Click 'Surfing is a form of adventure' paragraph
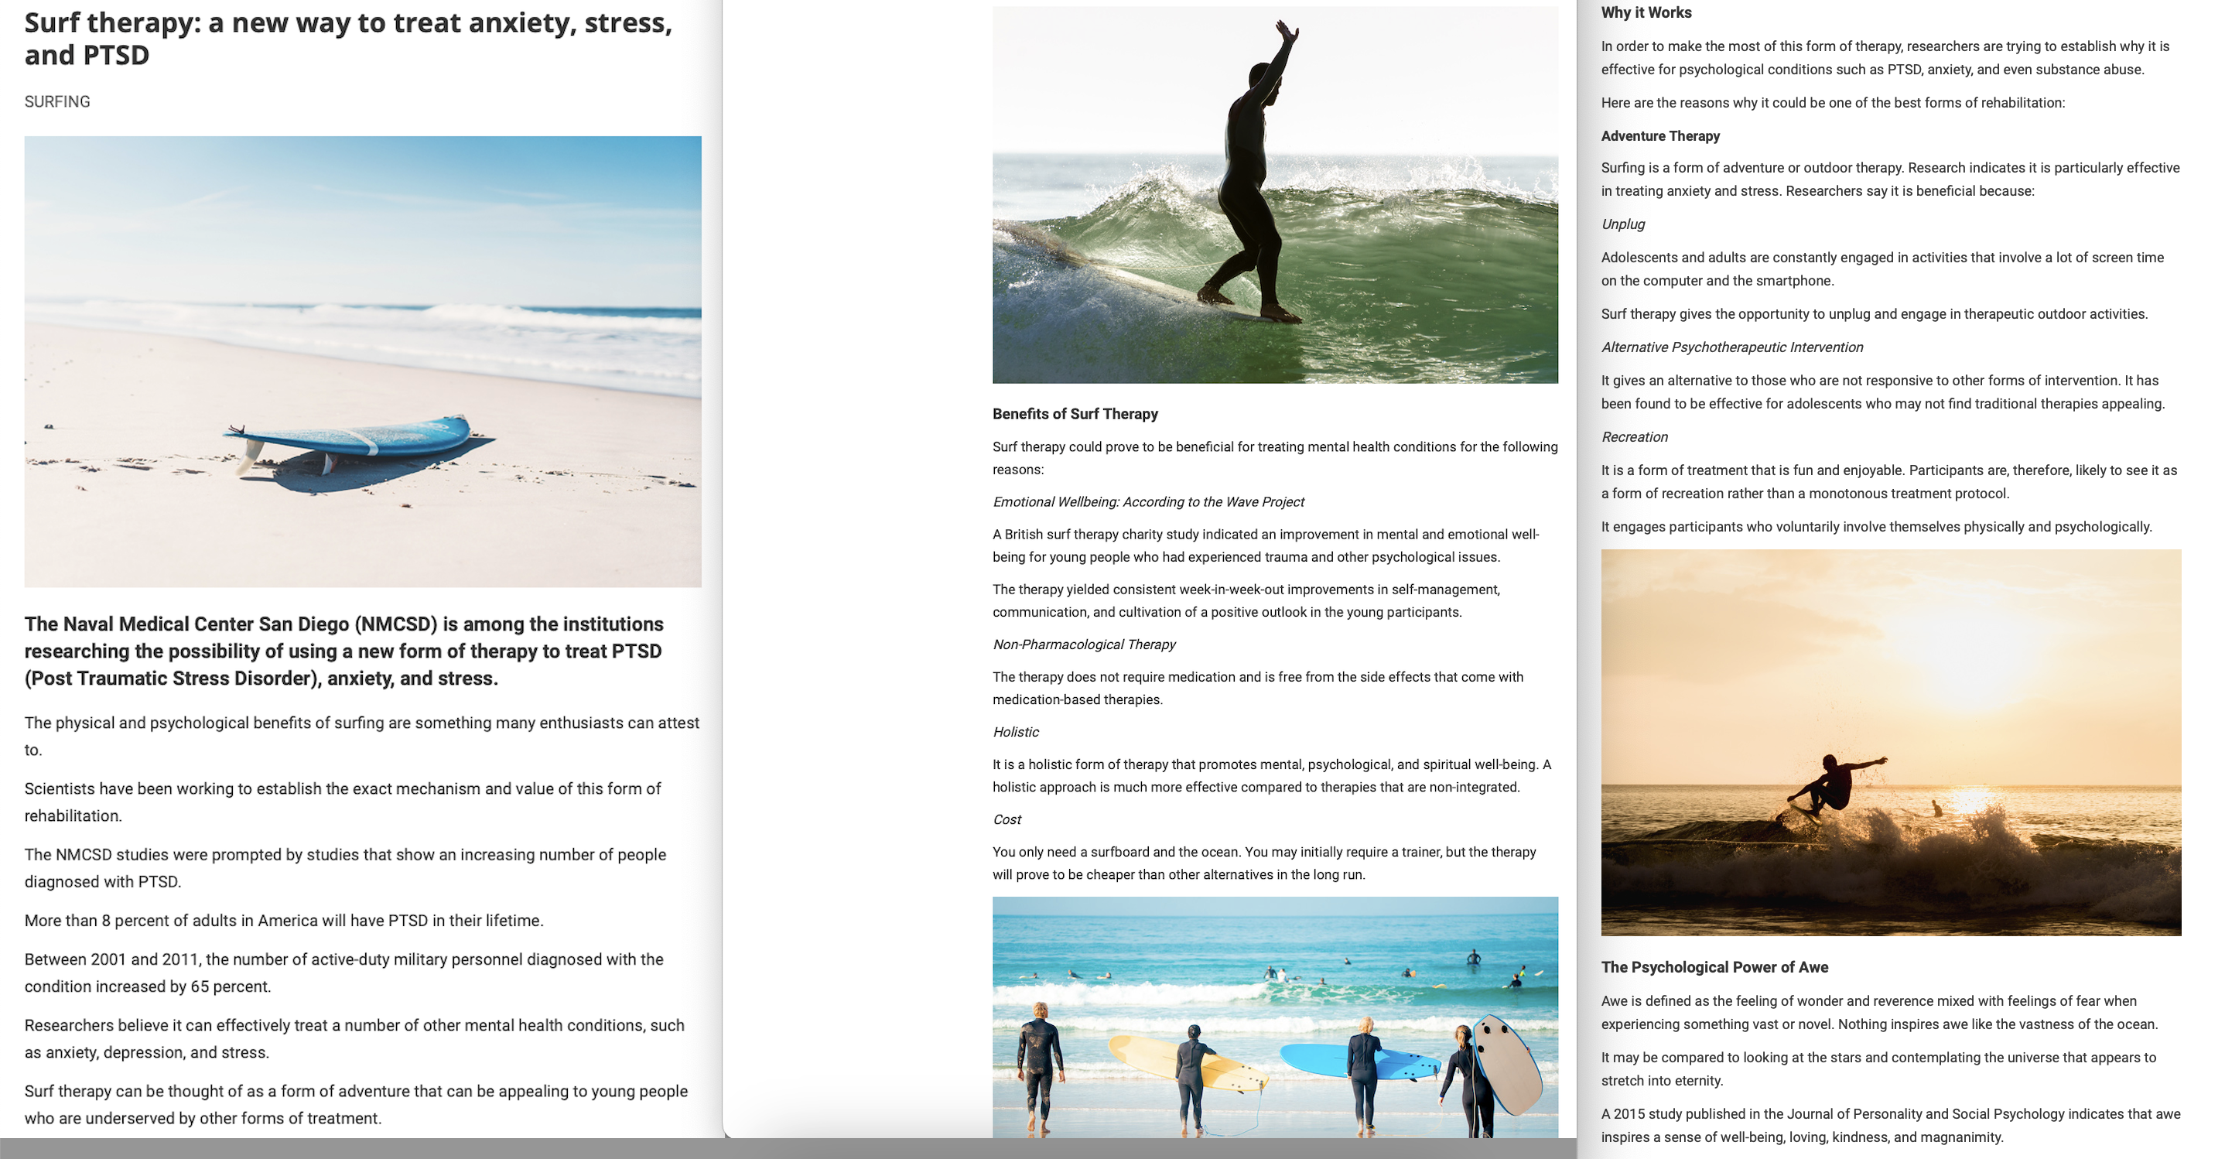 [x=1890, y=179]
